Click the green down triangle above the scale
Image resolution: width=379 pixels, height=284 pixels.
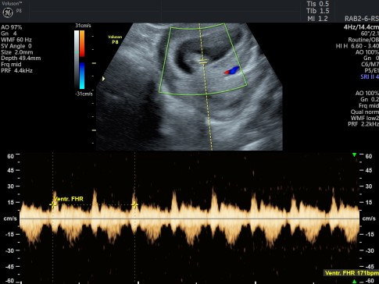(x=354, y=155)
